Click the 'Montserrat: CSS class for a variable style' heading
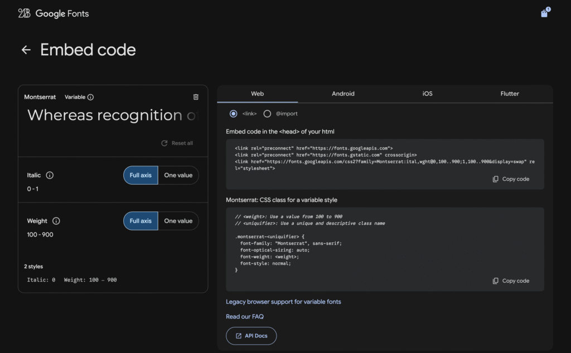Viewport: 571px width, 353px height. tap(282, 200)
